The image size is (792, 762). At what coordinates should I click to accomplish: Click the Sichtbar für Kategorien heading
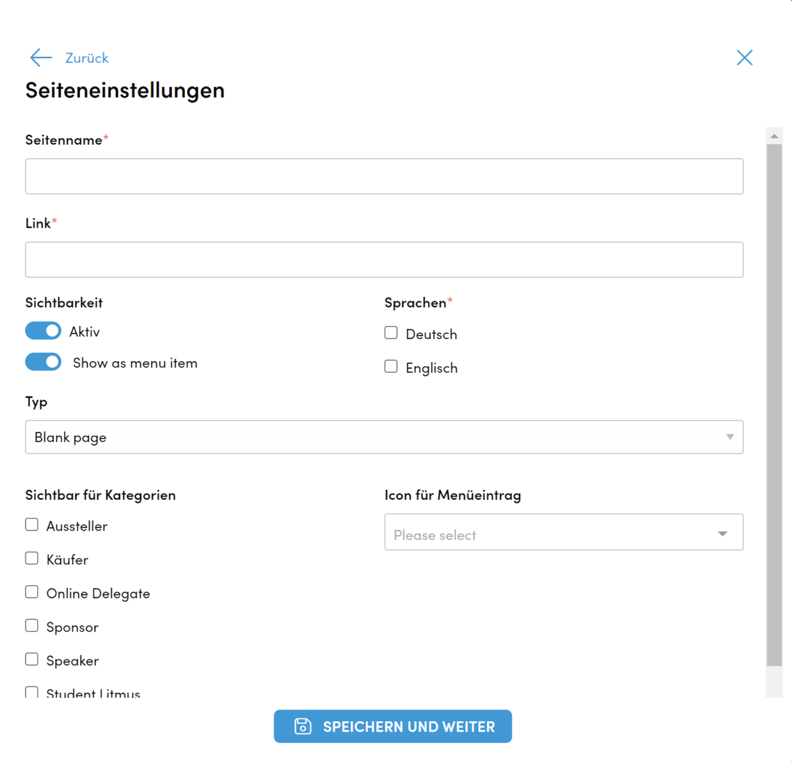(100, 495)
